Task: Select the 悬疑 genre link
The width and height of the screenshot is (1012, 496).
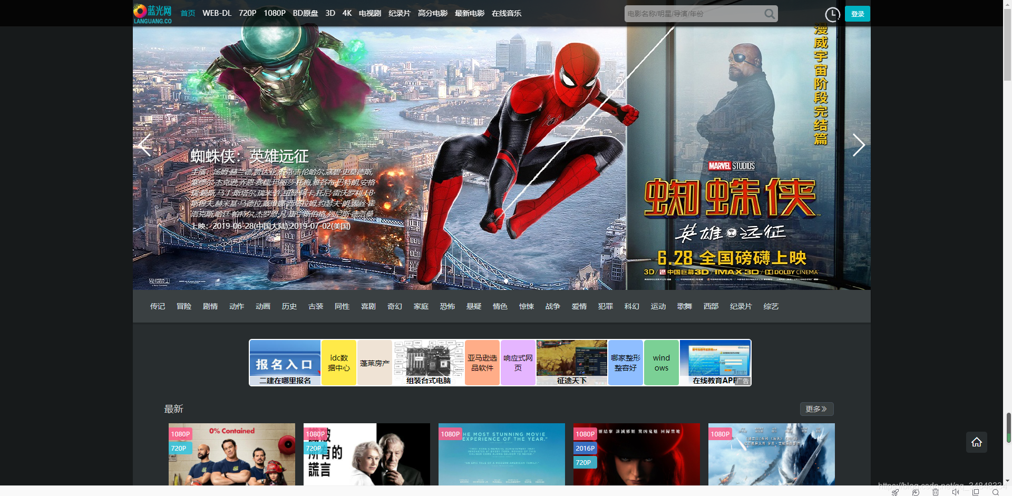Action: coord(474,306)
